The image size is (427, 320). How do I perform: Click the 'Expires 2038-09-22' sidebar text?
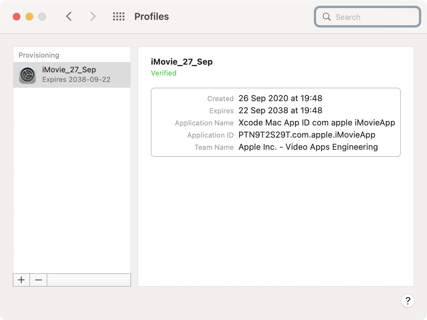tap(76, 80)
